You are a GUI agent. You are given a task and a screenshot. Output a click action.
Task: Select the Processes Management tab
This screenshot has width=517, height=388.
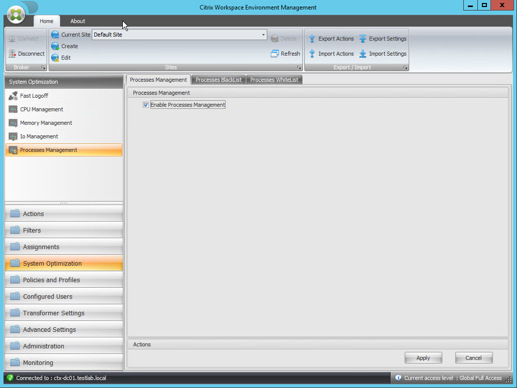click(158, 80)
